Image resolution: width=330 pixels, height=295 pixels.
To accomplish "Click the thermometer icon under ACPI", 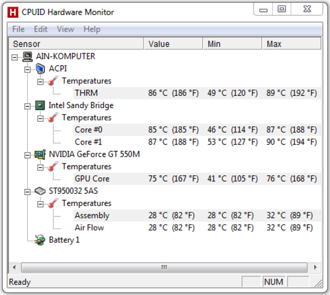I will point(53,81).
